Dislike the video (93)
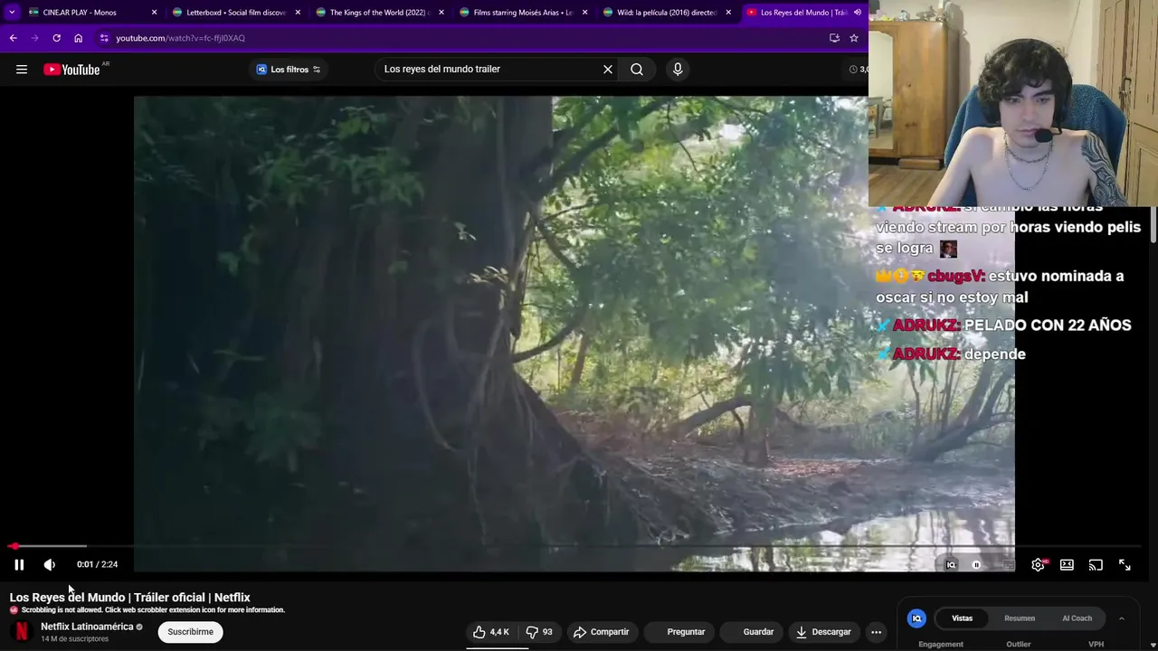The image size is (1158, 651). [540, 632]
